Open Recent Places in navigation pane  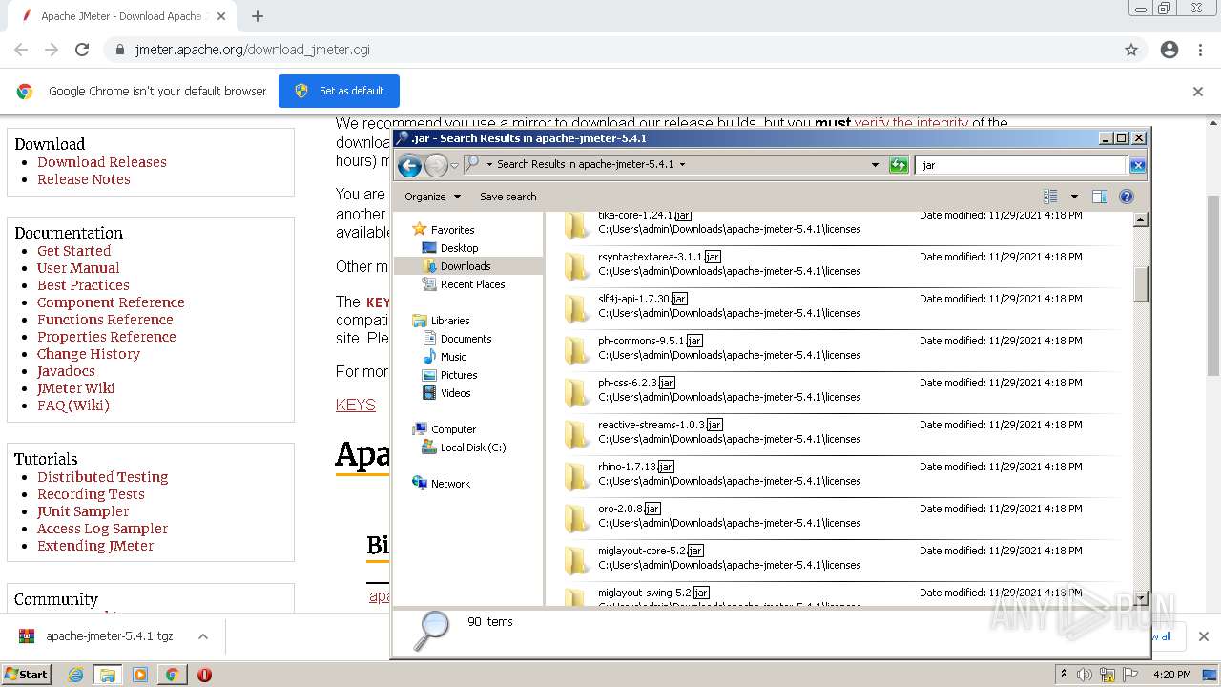pos(472,284)
